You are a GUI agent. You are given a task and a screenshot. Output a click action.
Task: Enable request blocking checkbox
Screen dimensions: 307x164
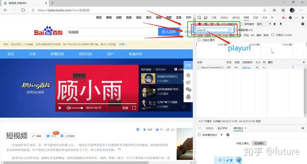pyautogui.click(x=199, y=135)
